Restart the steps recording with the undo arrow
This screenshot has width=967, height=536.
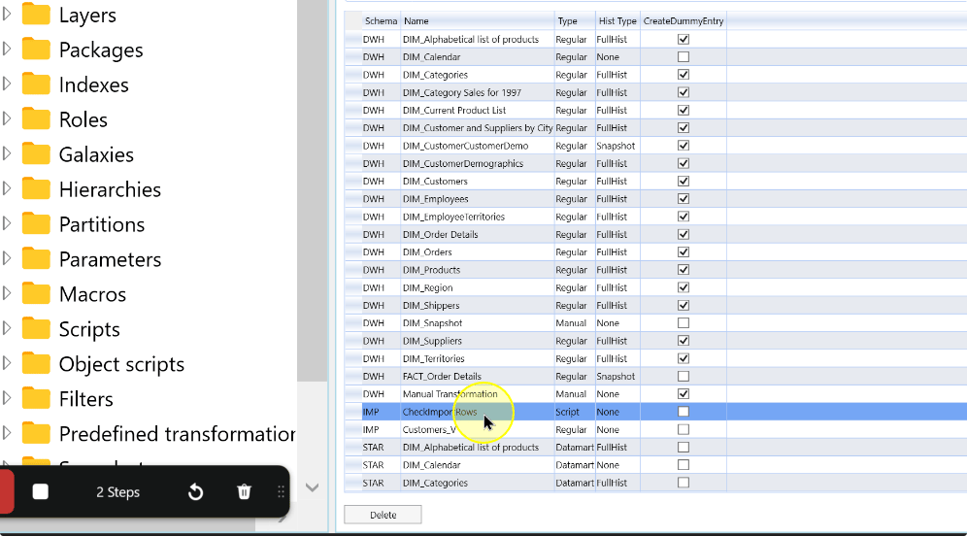(x=195, y=491)
